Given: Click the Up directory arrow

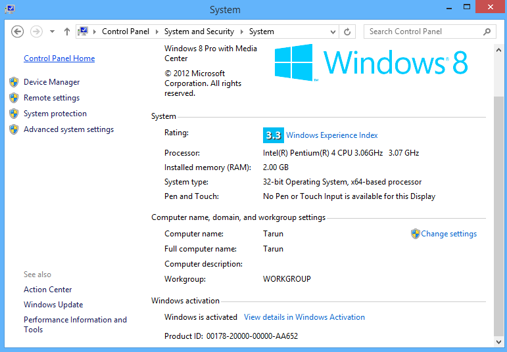Looking at the screenshot, I should [67, 32].
